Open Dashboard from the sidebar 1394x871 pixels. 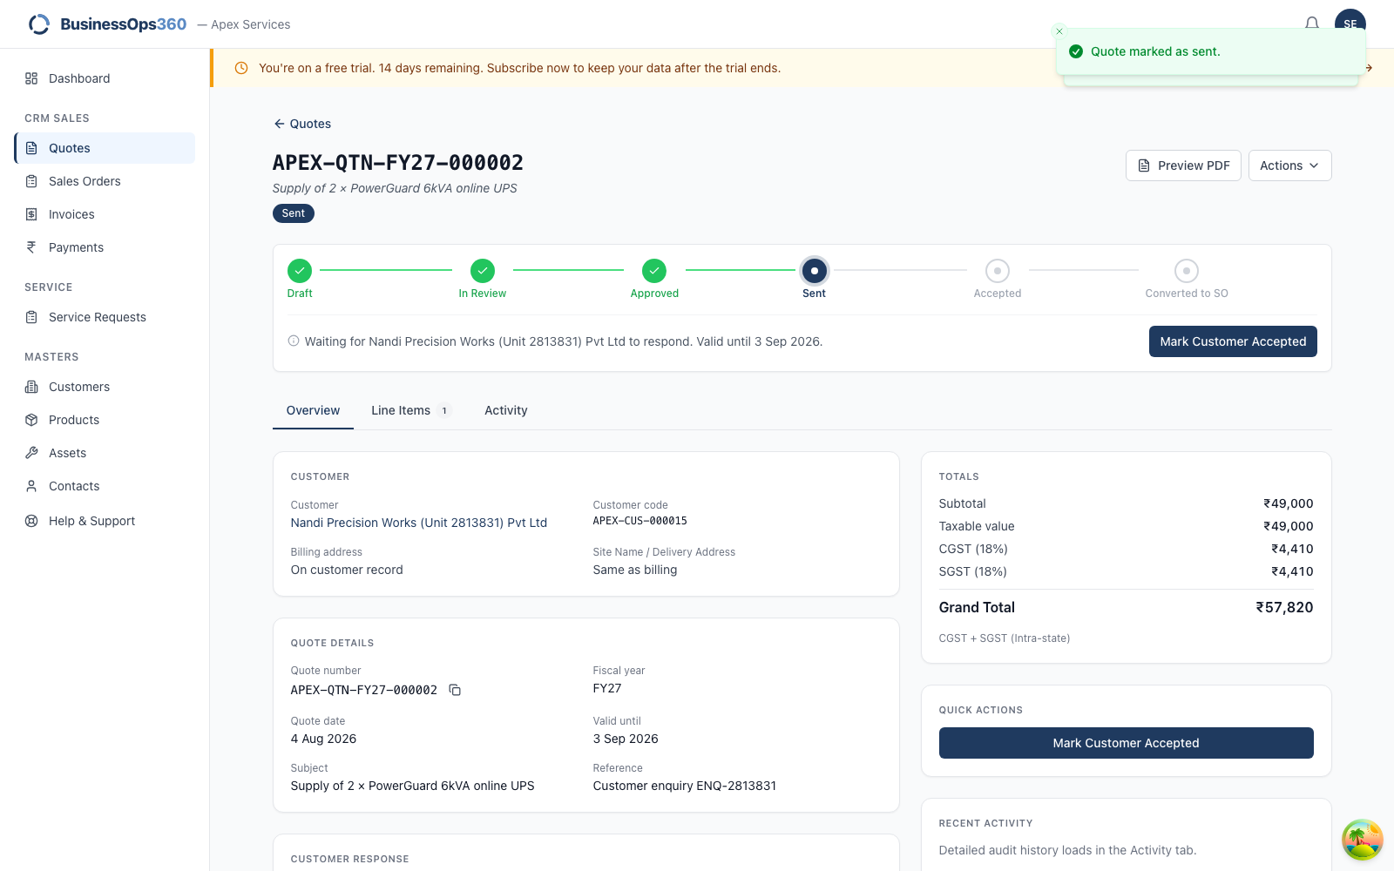105,78
